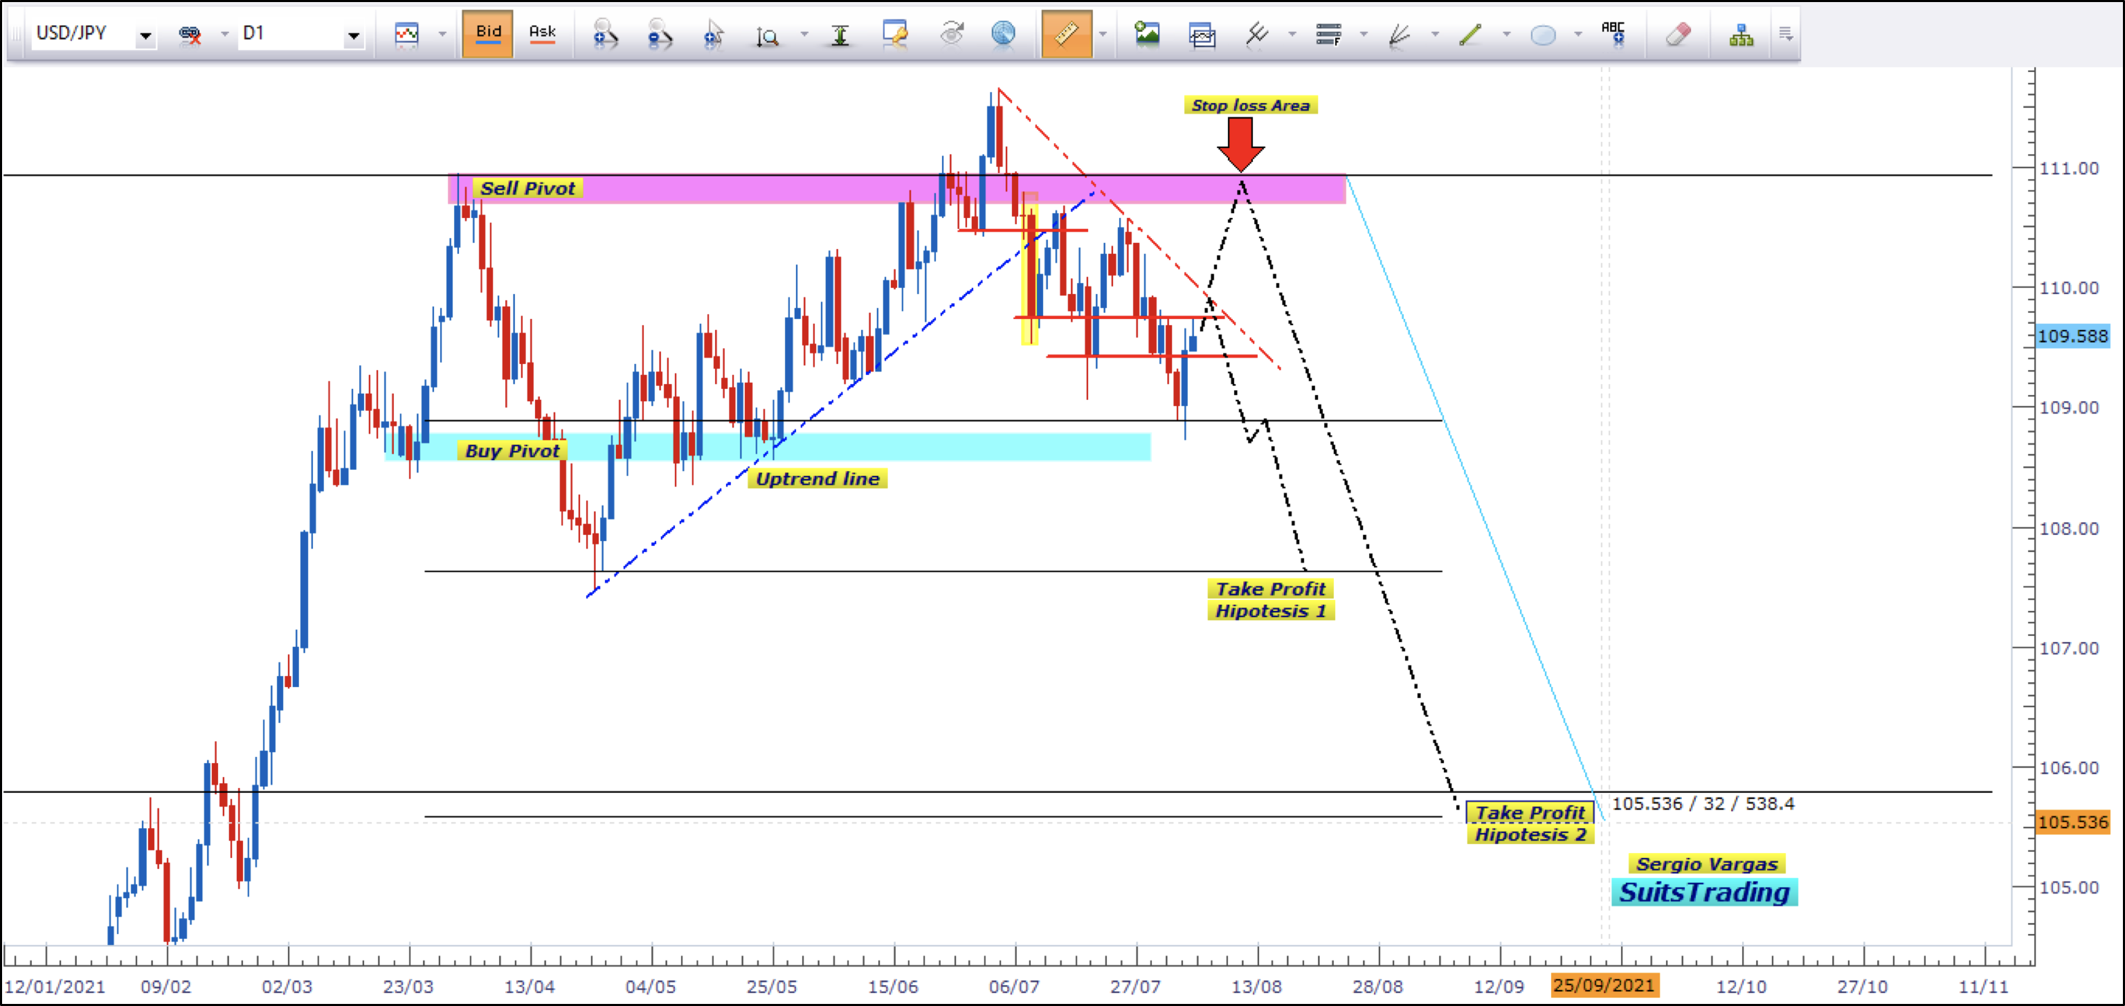The height and width of the screenshot is (1006, 2125).
Task: Open the USD/JPY symbol dropdown
Action: click(x=146, y=35)
